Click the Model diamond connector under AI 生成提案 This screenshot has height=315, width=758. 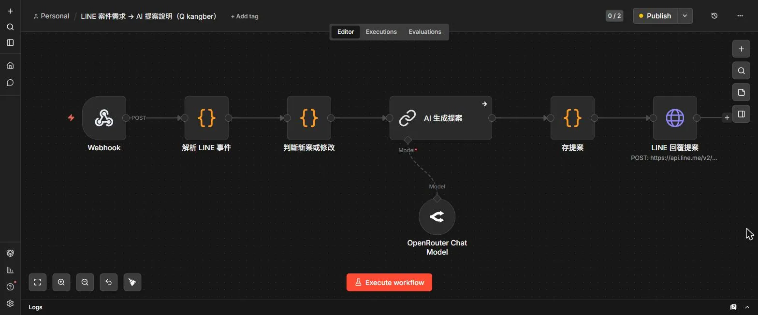[408, 140]
